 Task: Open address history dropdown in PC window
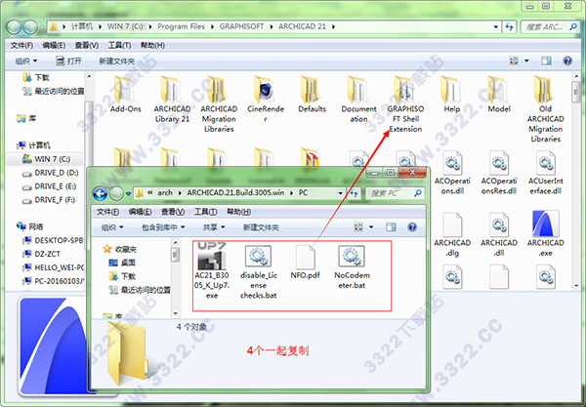click(340, 193)
